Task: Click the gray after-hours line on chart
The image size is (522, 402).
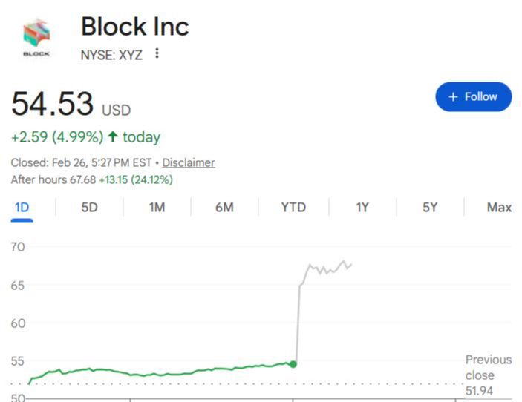Action: [327, 268]
